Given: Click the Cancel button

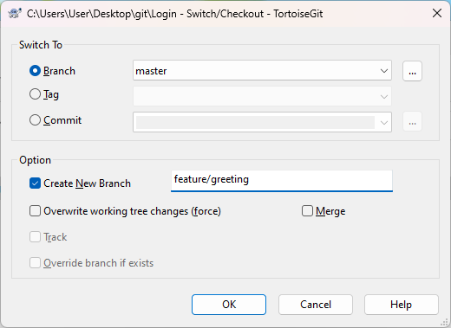Looking at the screenshot, I should [316, 305].
